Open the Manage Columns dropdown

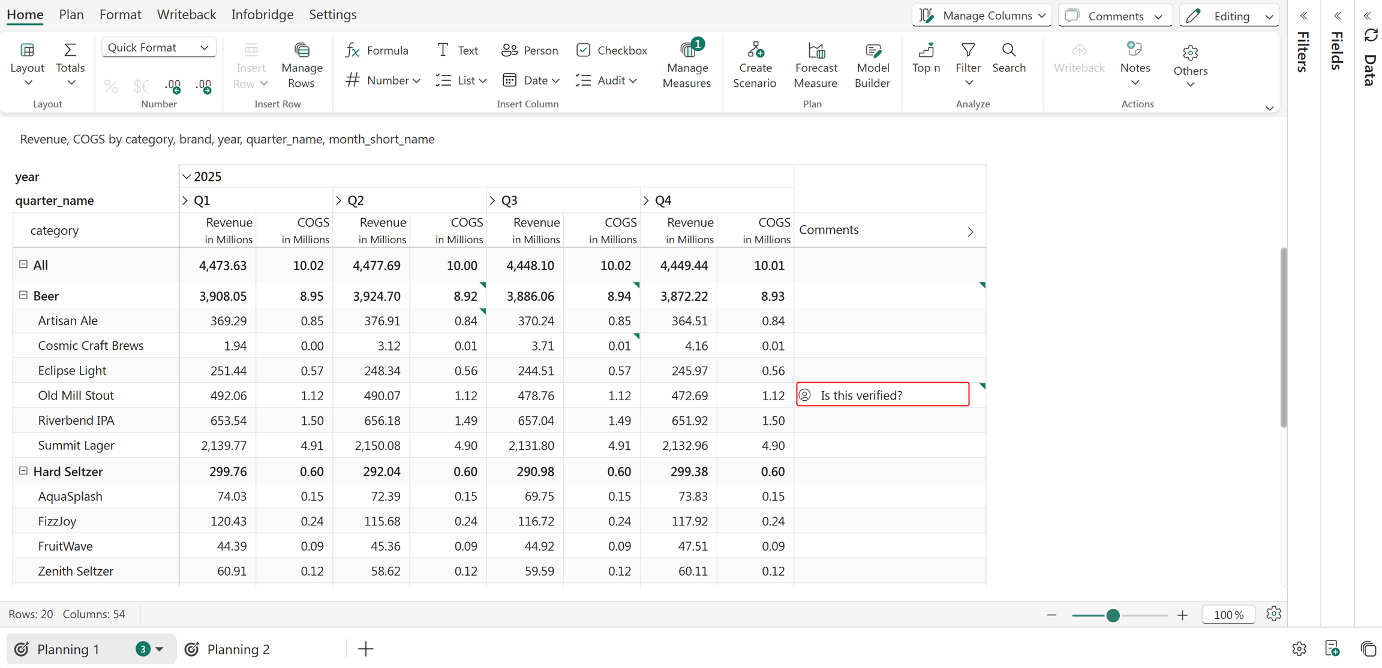tap(982, 16)
